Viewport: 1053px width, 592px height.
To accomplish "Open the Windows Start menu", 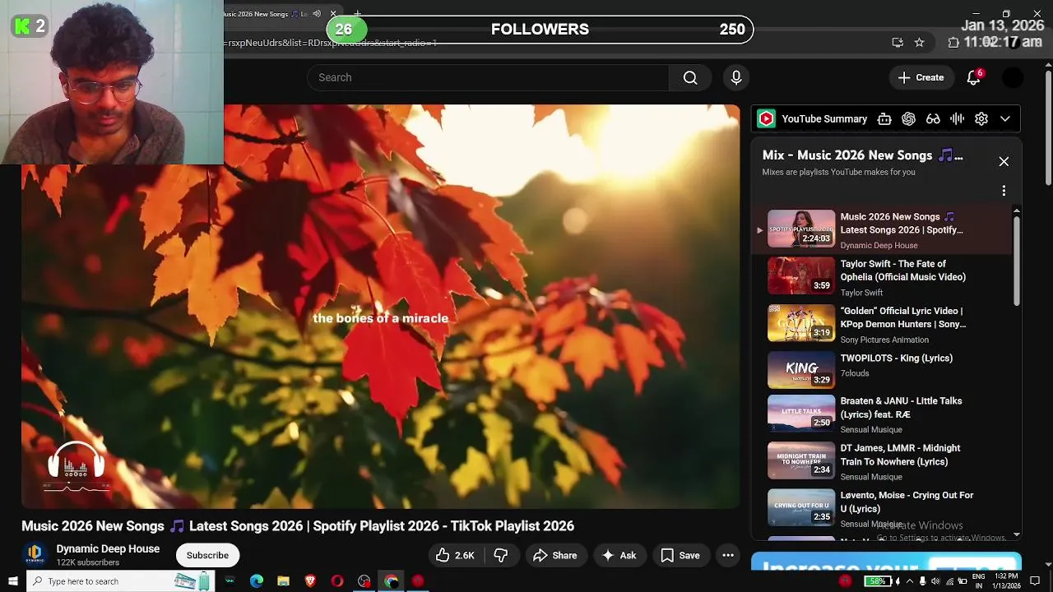I will click(x=12, y=581).
